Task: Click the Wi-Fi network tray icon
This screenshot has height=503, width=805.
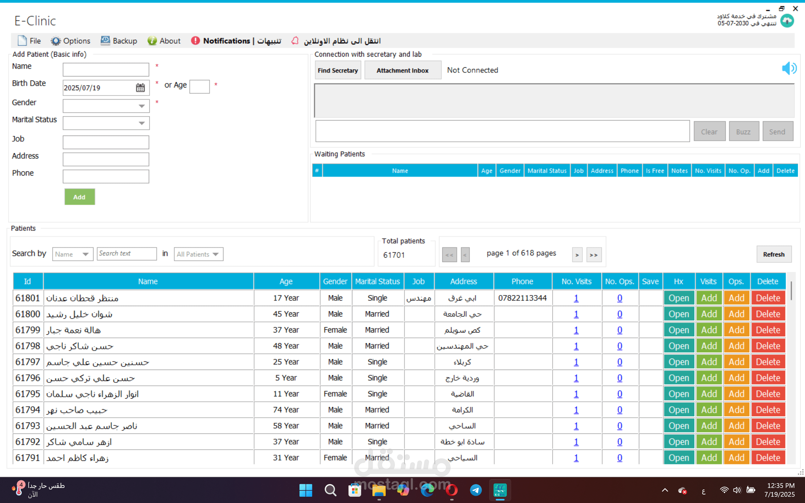Action: click(724, 490)
